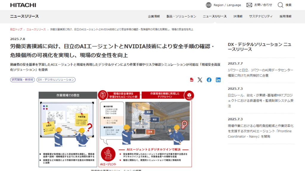Download the PDF version icon
The image size is (305, 171).
click(192, 80)
